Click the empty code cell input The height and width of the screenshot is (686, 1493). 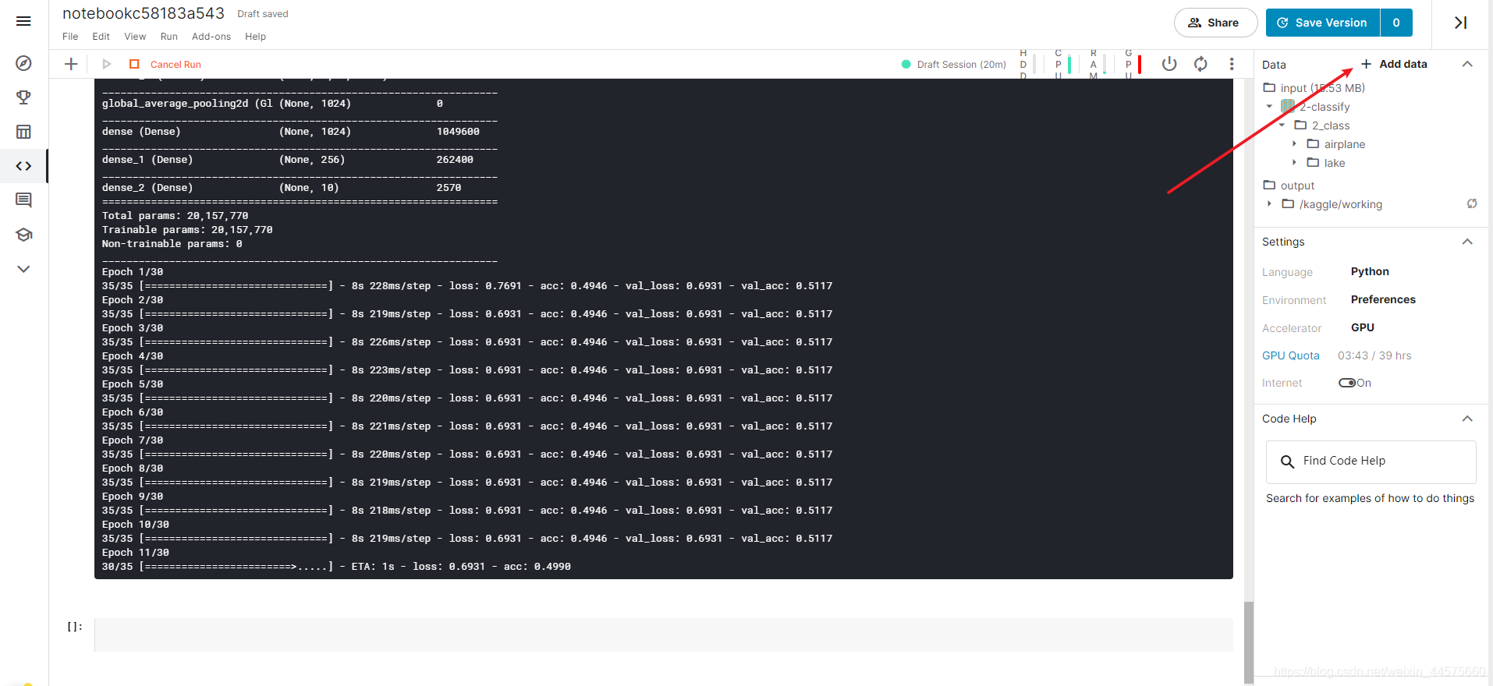coord(663,635)
